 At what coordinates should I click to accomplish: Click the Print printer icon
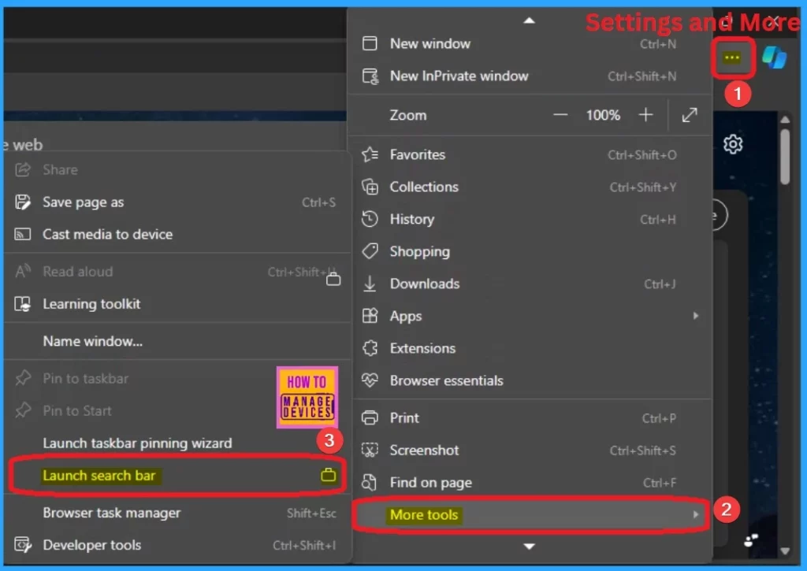coord(370,417)
